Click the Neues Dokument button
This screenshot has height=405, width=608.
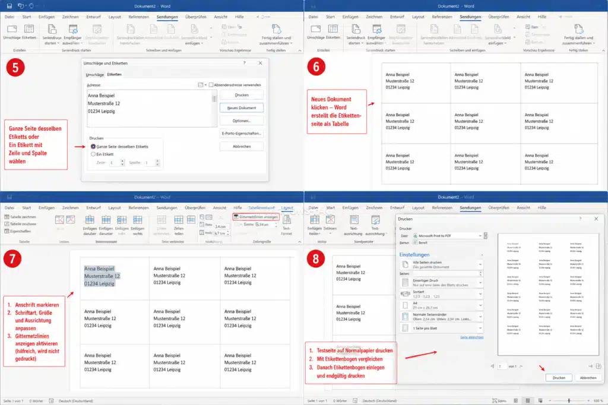tap(242, 108)
